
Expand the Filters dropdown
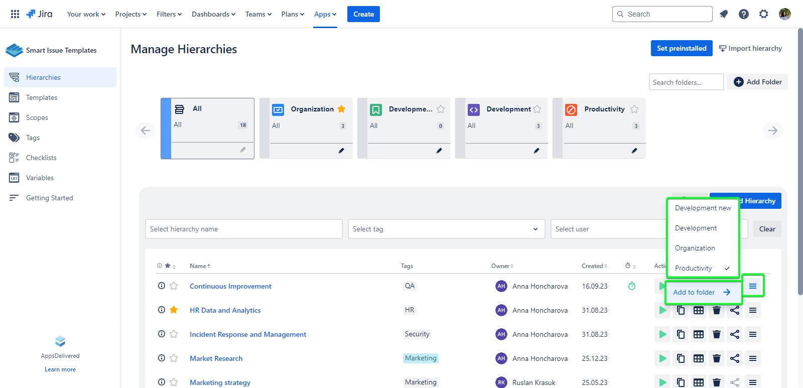coord(169,14)
